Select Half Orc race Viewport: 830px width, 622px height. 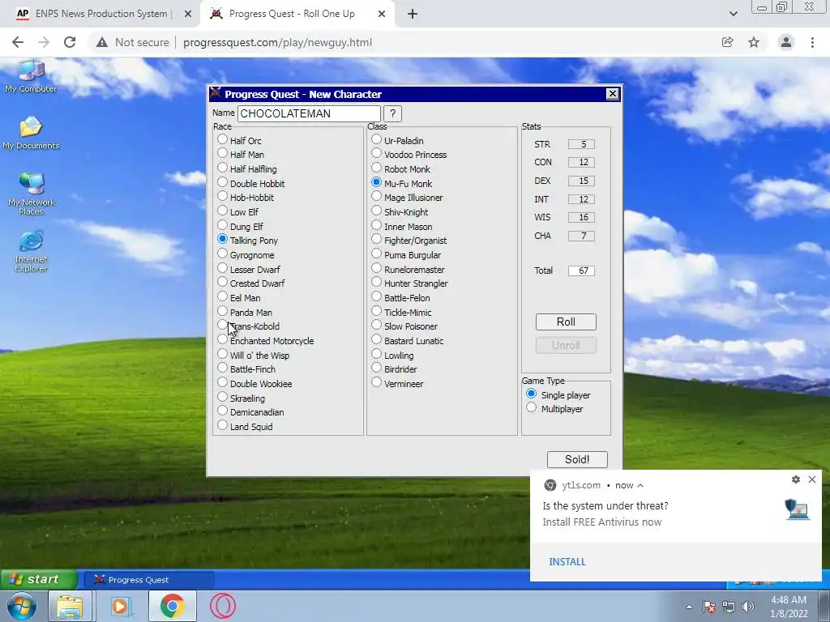[x=222, y=139]
